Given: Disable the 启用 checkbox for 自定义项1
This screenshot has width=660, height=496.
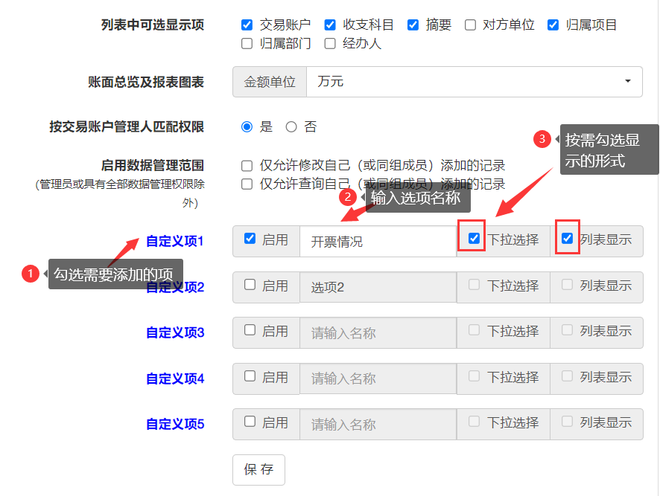Looking at the screenshot, I should (250, 239).
